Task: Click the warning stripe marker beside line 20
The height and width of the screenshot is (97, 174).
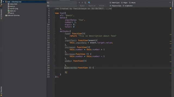Action: [x=170, y=48]
